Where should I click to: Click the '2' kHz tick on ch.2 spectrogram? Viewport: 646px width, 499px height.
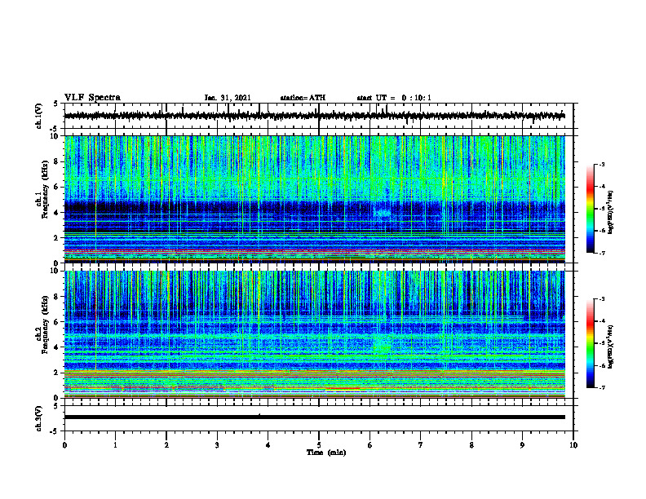coord(57,373)
